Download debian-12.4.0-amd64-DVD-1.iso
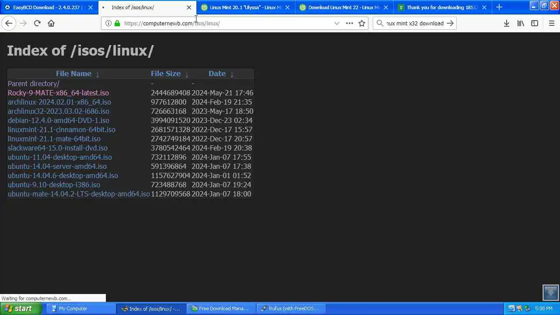Viewport: 560px width, 315px height. [x=59, y=120]
